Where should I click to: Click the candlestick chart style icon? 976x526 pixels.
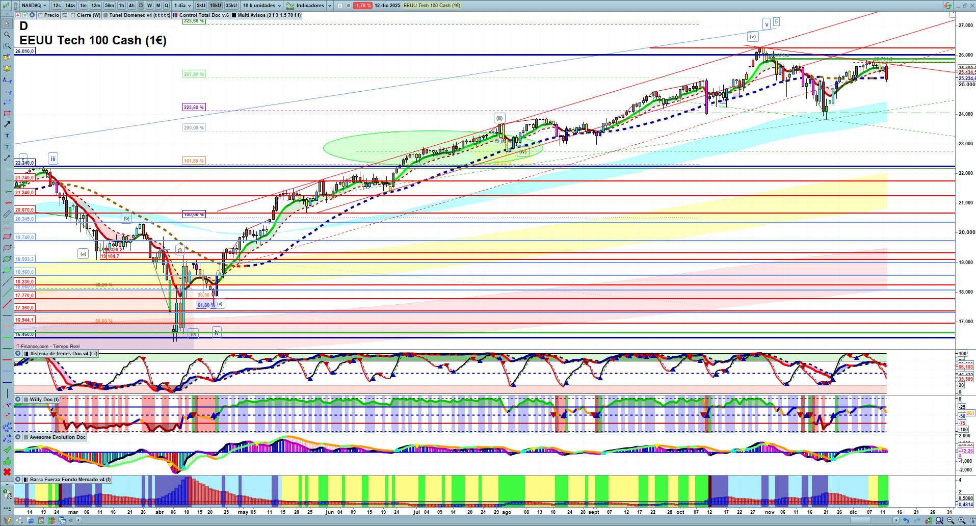point(6,6)
